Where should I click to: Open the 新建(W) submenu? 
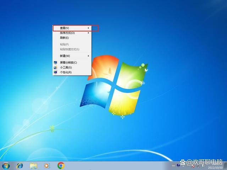(72, 56)
